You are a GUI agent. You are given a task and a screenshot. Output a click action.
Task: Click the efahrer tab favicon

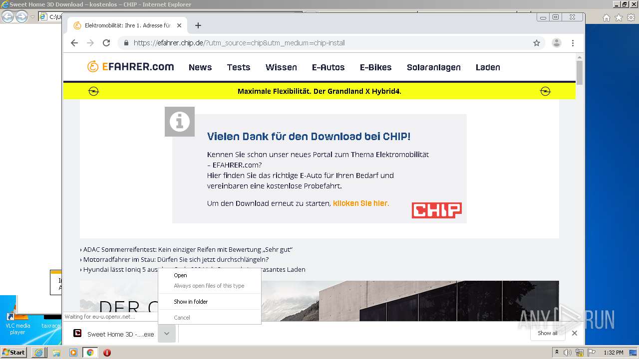pyautogui.click(x=77, y=25)
